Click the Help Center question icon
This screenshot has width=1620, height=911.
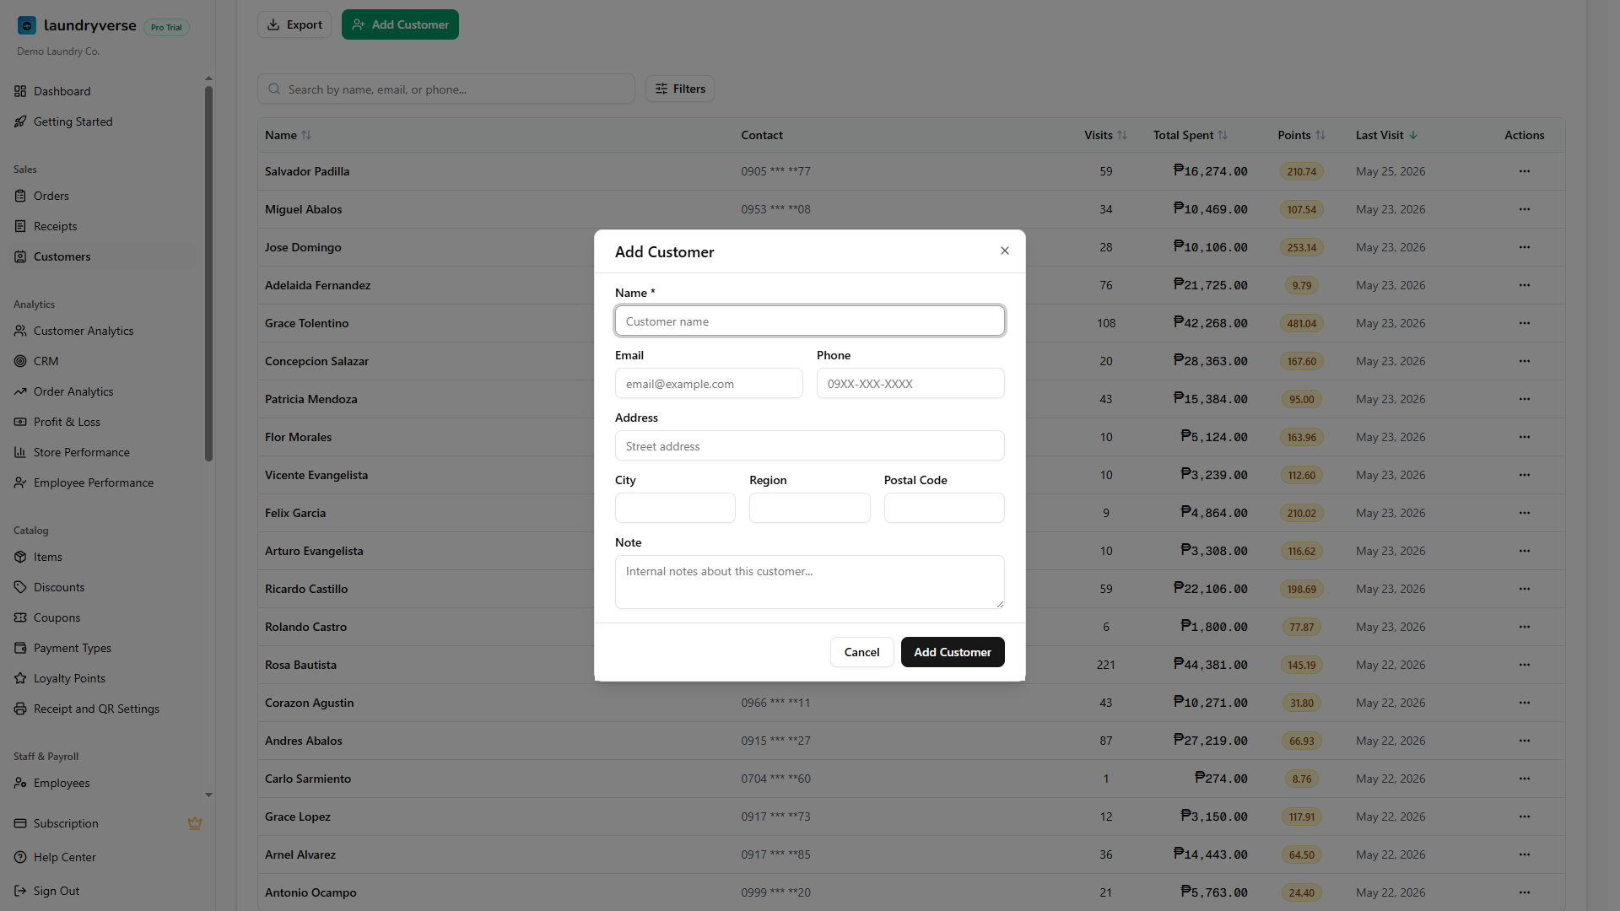(x=20, y=857)
